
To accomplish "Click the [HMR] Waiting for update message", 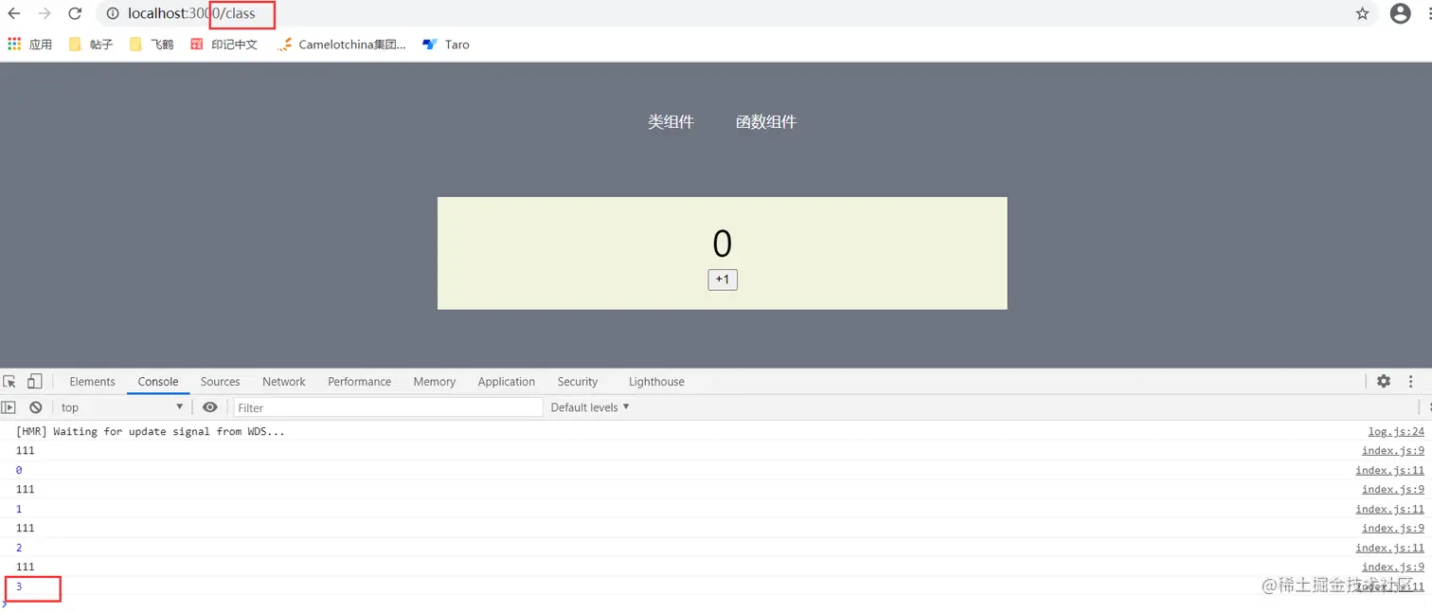I will pos(151,431).
